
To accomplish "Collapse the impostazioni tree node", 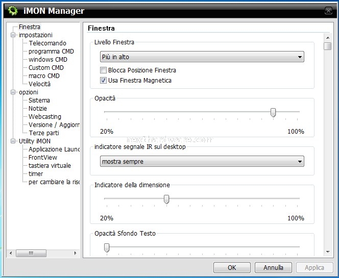I will tap(13, 35).
